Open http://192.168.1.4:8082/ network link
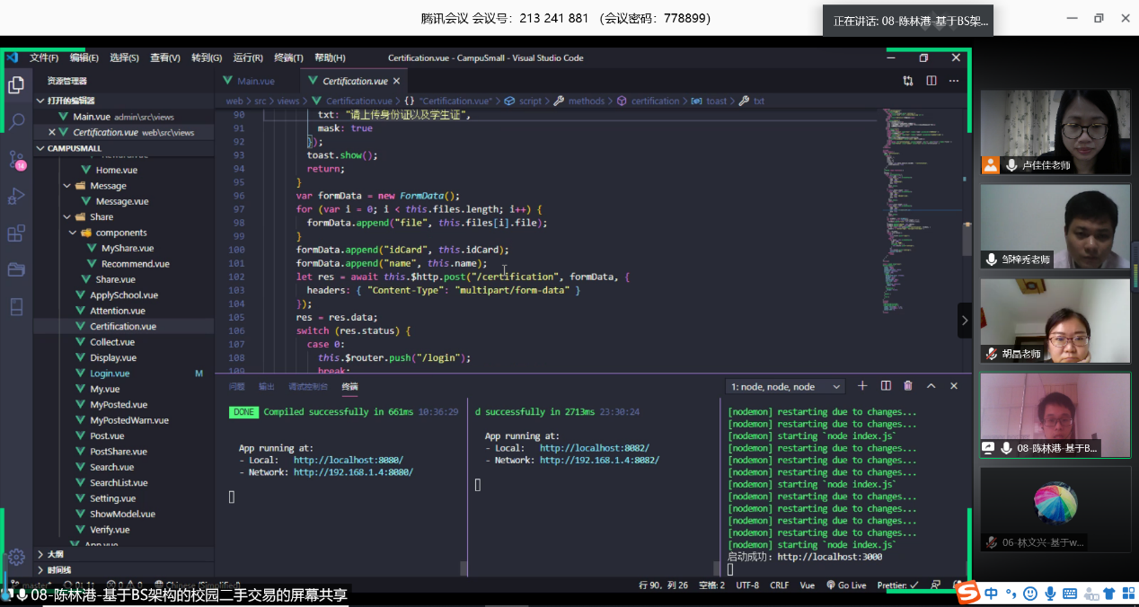 pyautogui.click(x=599, y=460)
